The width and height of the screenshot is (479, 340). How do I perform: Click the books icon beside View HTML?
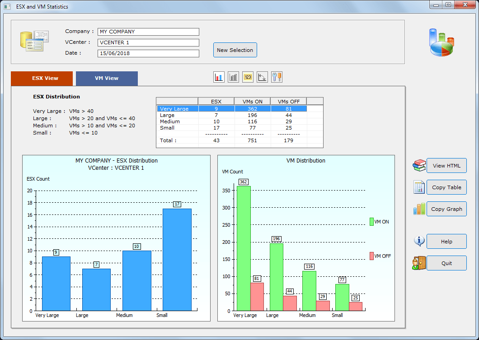point(419,165)
